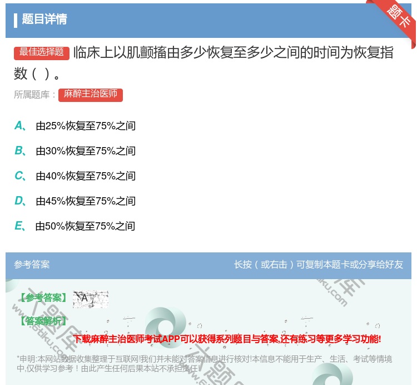Image resolution: width=417 pixels, height=385 pixels.
Task: Click the 参考答案 section heading
Action: (x=32, y=265)
